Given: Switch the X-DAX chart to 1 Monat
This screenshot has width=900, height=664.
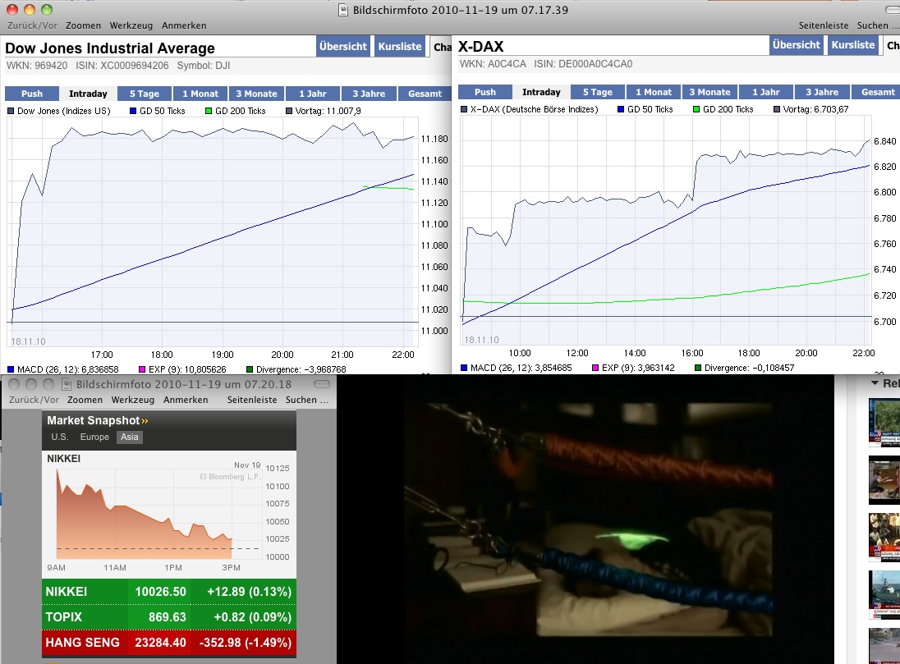Looking at the screenshot, I should point(653,92).
